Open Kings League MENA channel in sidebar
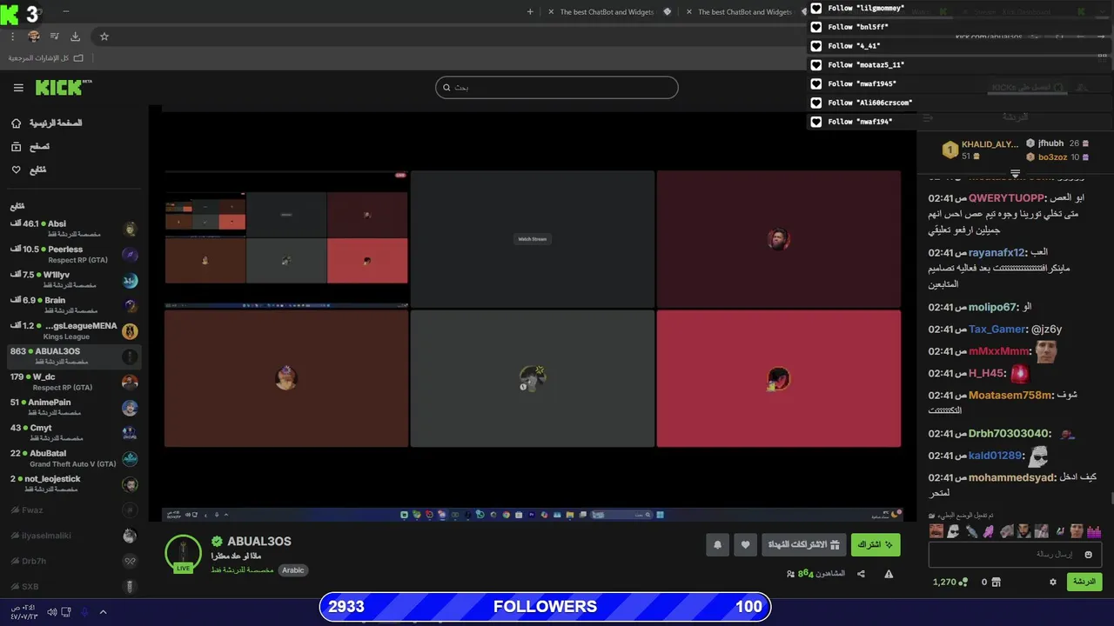Screen dimensions: 1114x626 [74, 331]
